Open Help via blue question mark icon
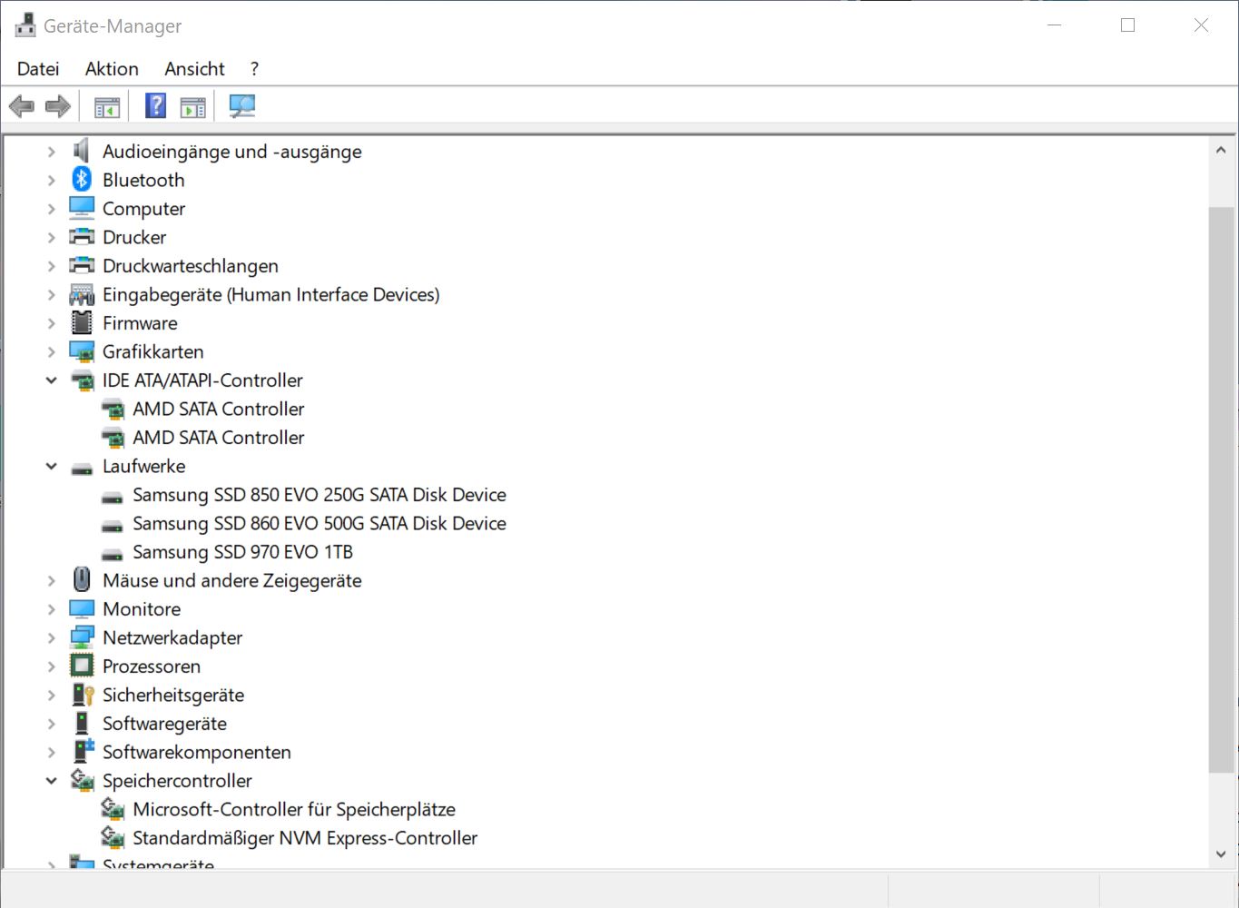Viewport: 1239px width, 908px height. [x=156, y=106]
